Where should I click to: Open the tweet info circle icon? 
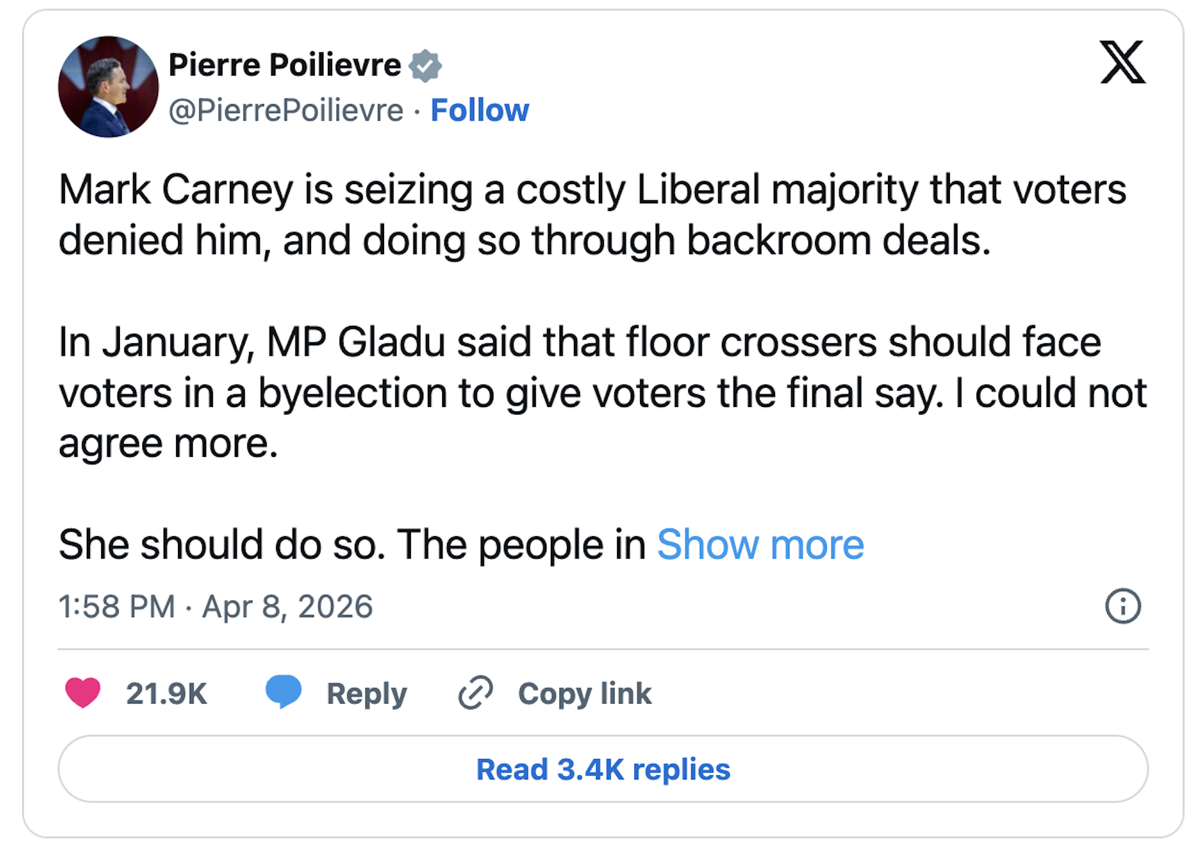point(1123,606)
